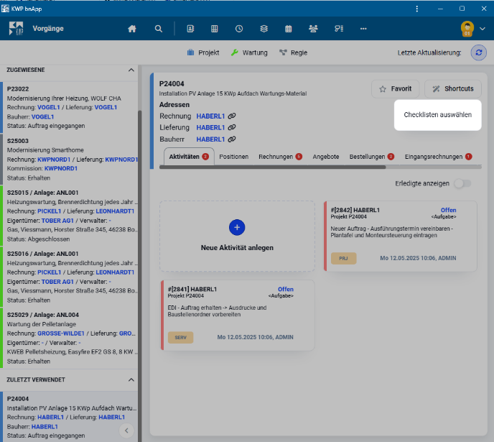Refresh data with the sync icon
Viewport: 494px width, 442px height.
478,52
